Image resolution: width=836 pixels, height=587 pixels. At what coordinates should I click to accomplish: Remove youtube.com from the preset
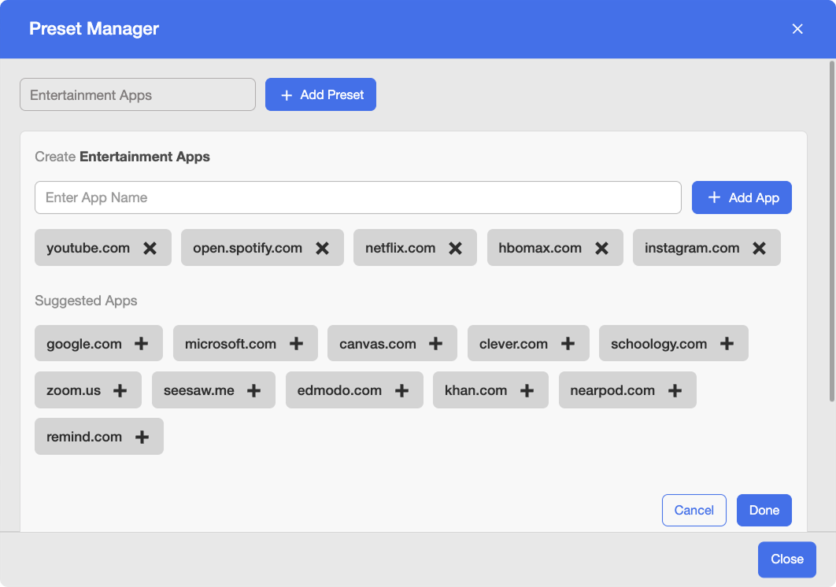[x=150, y=248]
